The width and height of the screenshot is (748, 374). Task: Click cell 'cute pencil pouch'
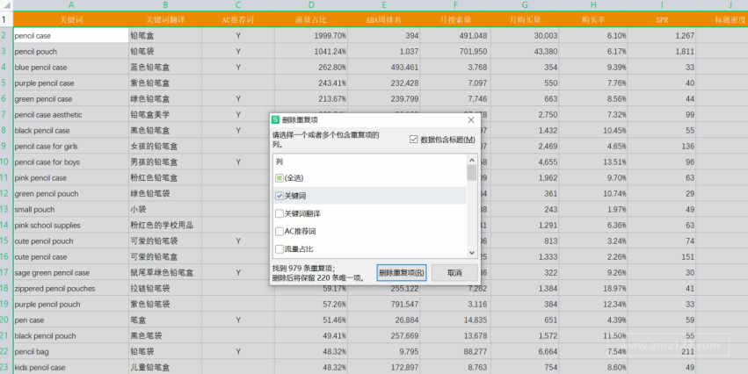(x=71, y=241)
